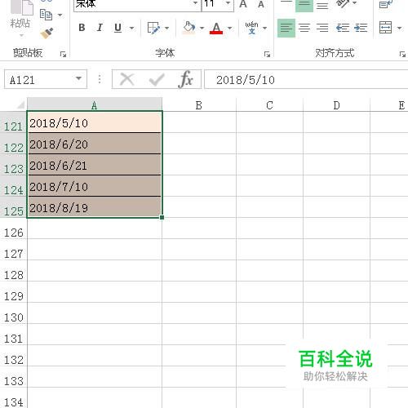Click the text orientation icon
Viewport: 408px width, 408px height.
click(343, 3)
